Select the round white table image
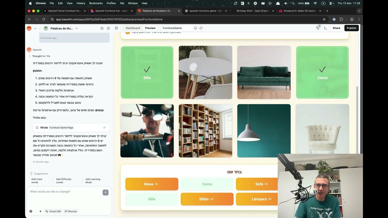Screen dimensions: 388x218 tap(206, 72)
